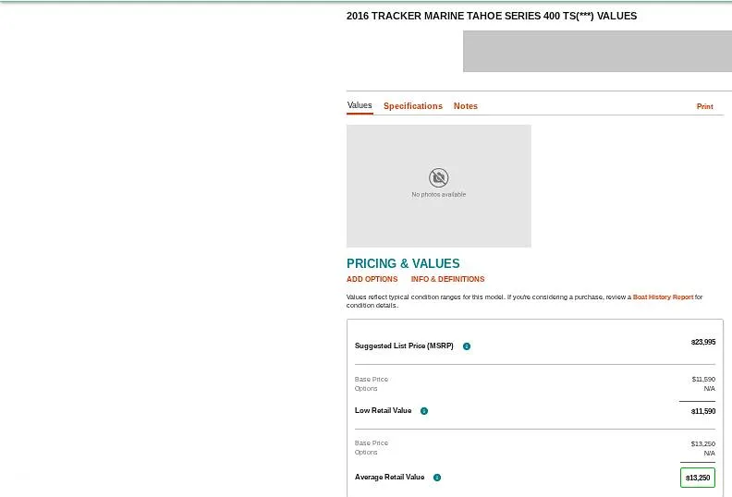
Task: Click the Low Retail Value $11,590 total
Action: (702, 411)
